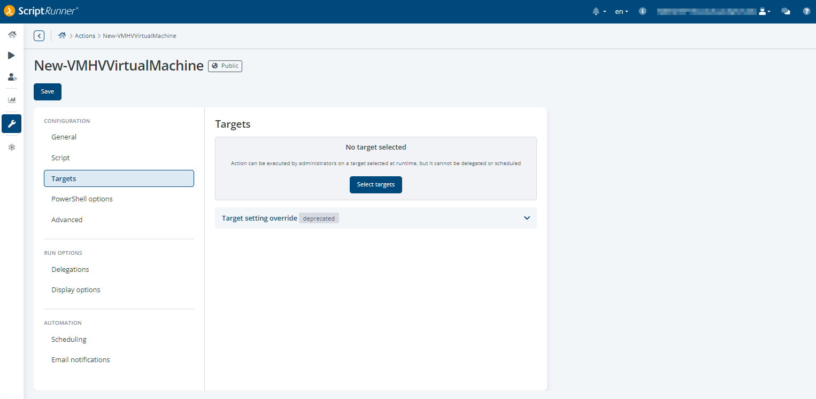The width and height of the screenshot is (816, 399).
Task: Open the notifications bell dropdown
Action: click(x=599, y=11)
